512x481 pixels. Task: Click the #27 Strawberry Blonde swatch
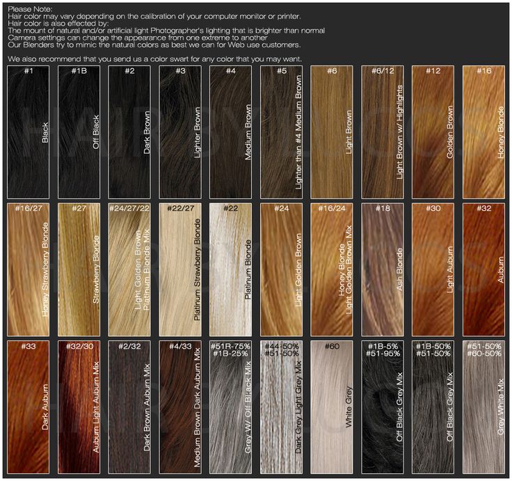tap(79, 268)
